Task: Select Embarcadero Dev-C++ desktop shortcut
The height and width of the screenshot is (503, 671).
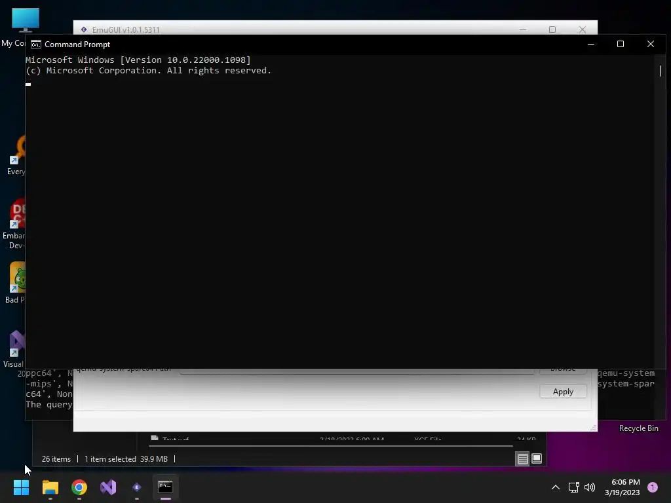Action: (x=14, y=224)
